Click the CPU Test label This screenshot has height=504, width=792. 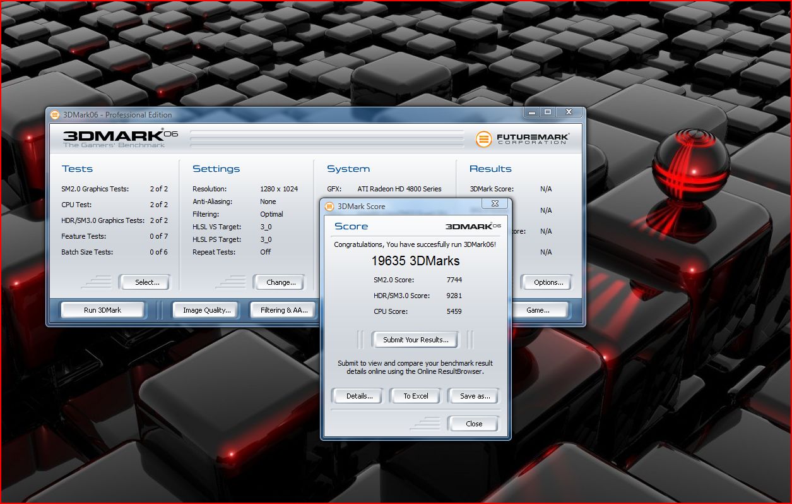(x=76, y=205)
